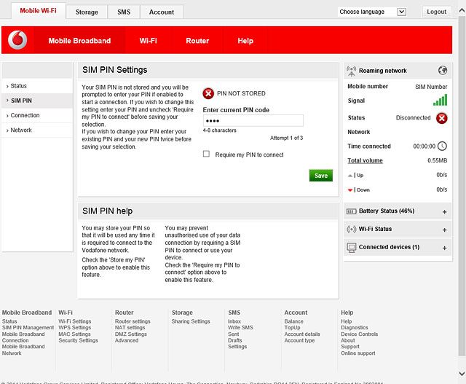Screen dimensions: 466x384
Task: Open the Help menu in red bar
Action: click(245, 41)
